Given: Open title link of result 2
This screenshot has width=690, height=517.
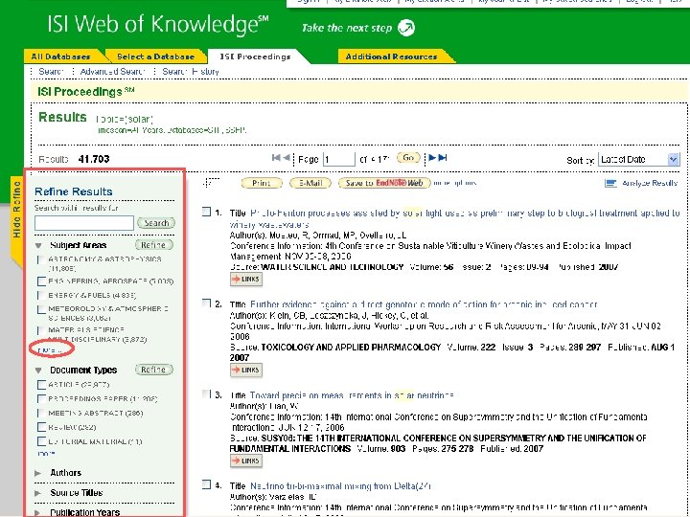Looking at the screenshot, I should tap(424, 304).
